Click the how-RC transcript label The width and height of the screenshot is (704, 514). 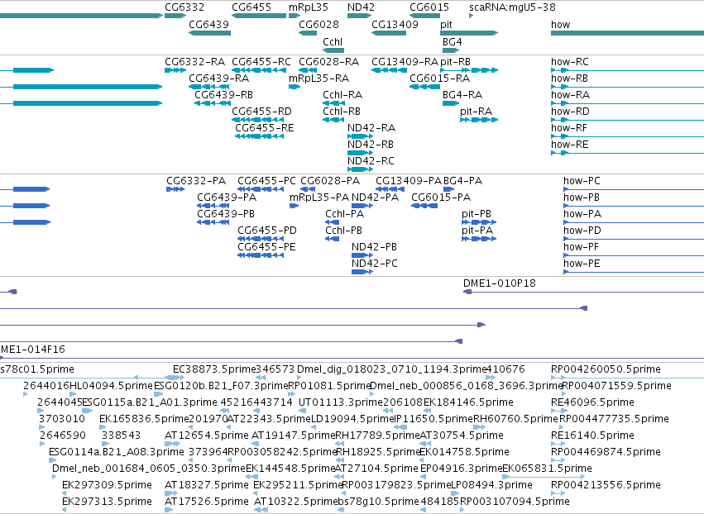570,61
